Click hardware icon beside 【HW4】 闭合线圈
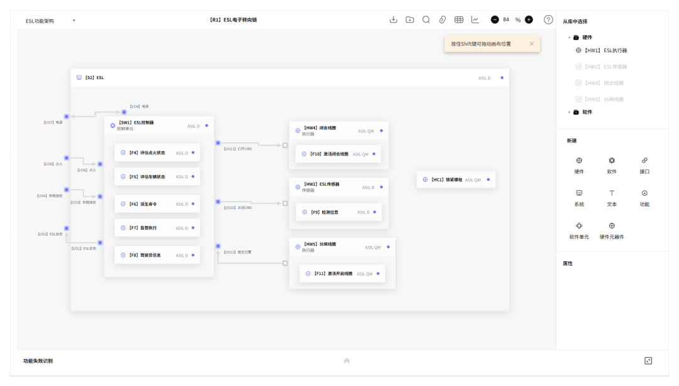This screenshot has width=679, height=386. [297, 131]
